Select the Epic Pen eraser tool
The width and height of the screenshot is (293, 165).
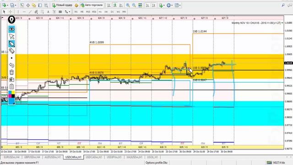coord(11,51)
